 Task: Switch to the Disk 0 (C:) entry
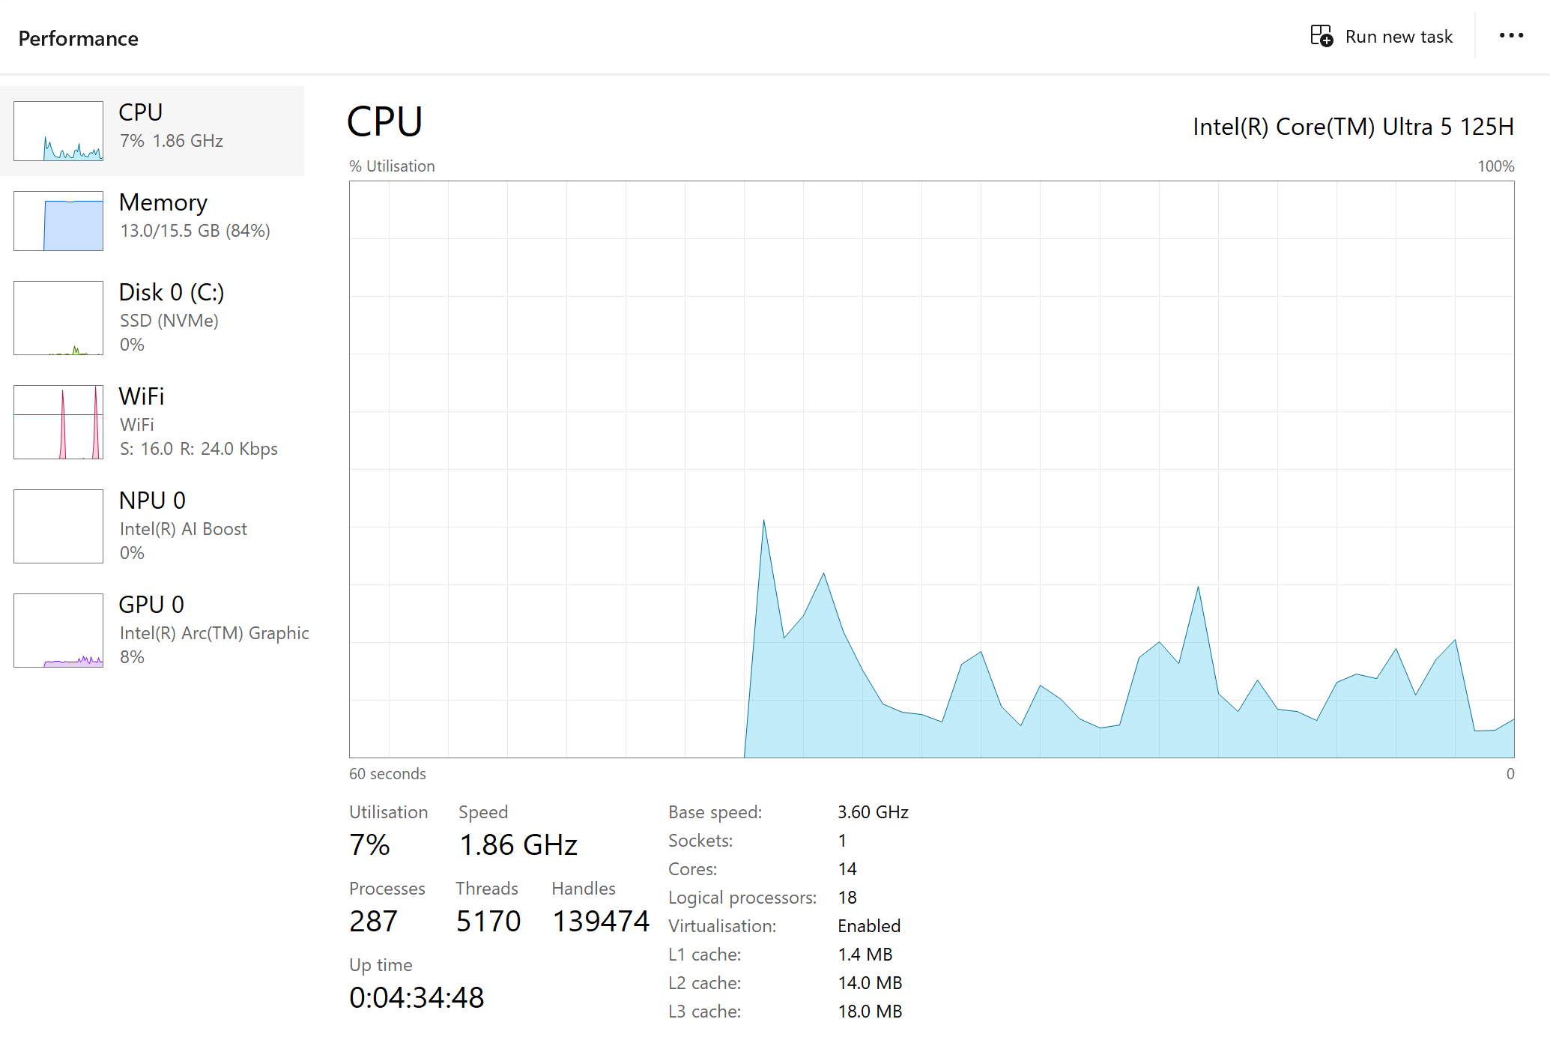click(x=172, y=292)
